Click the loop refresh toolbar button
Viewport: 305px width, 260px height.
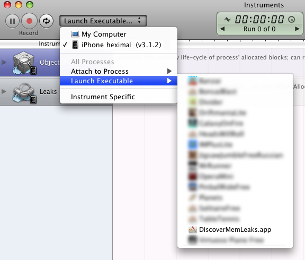[46, 21]
